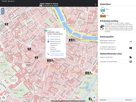Tap the location arrow button
The height and width of the screenshot is (102, 136).
[94, 98]
